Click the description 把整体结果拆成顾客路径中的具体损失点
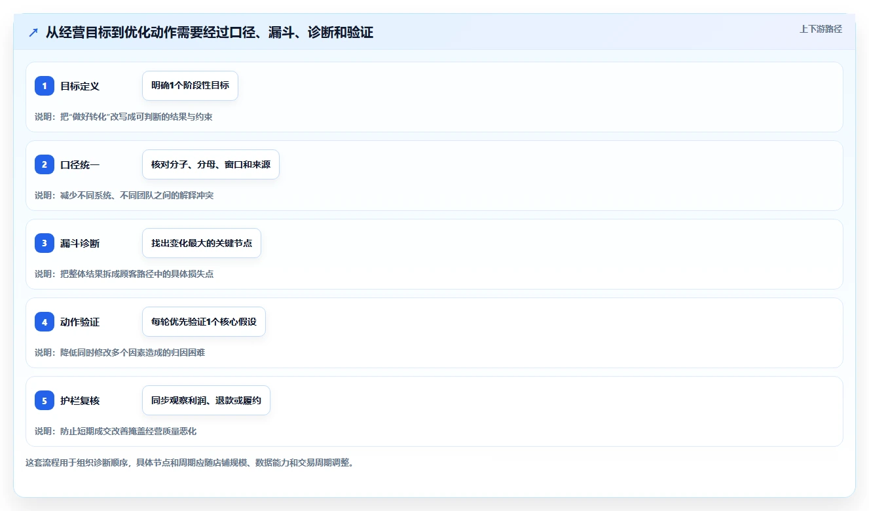 pos(137,274)
